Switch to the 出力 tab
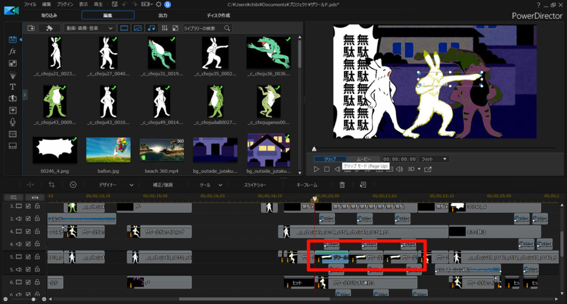Screen dimensions: 567x304 (163, 15)
